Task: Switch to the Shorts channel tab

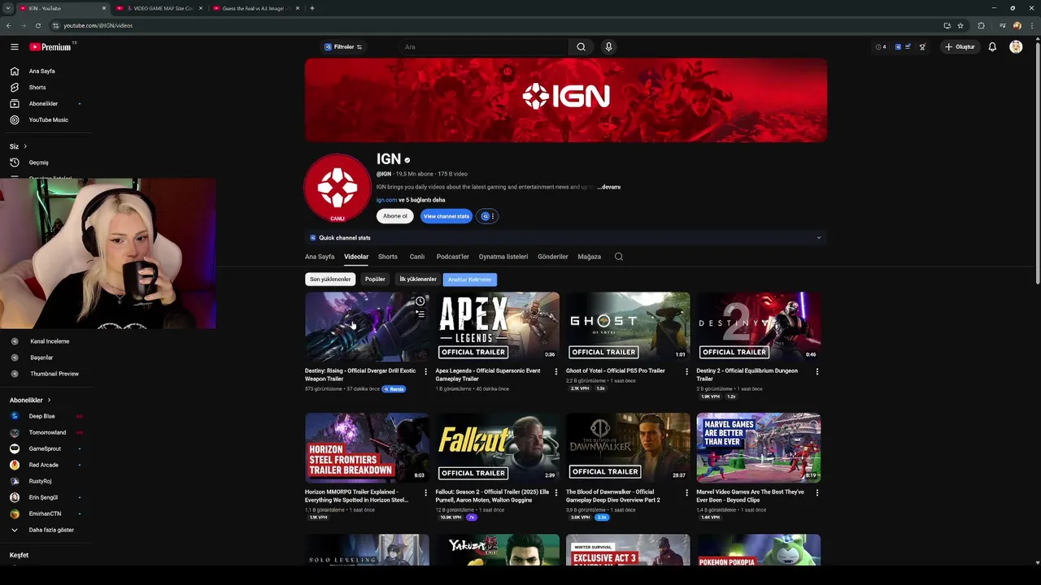Action: (x=388, y=257)
